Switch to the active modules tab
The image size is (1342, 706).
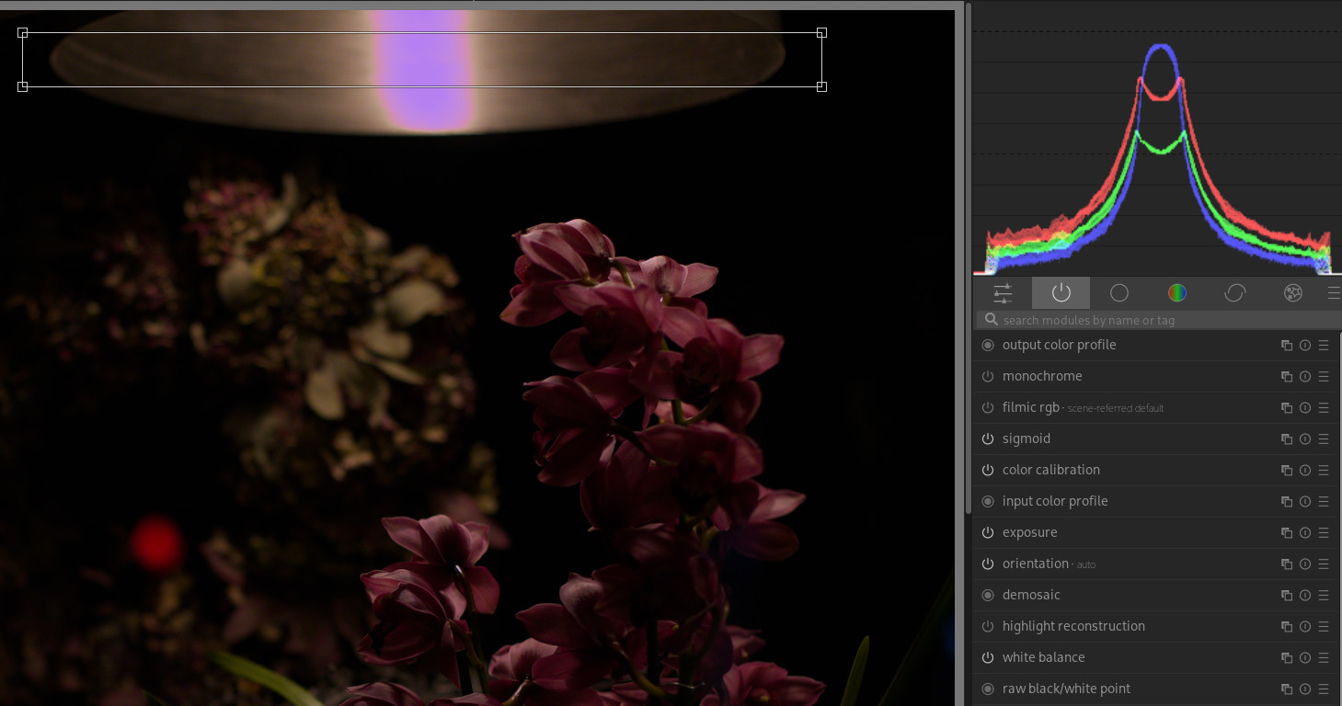click(1061, 293)
